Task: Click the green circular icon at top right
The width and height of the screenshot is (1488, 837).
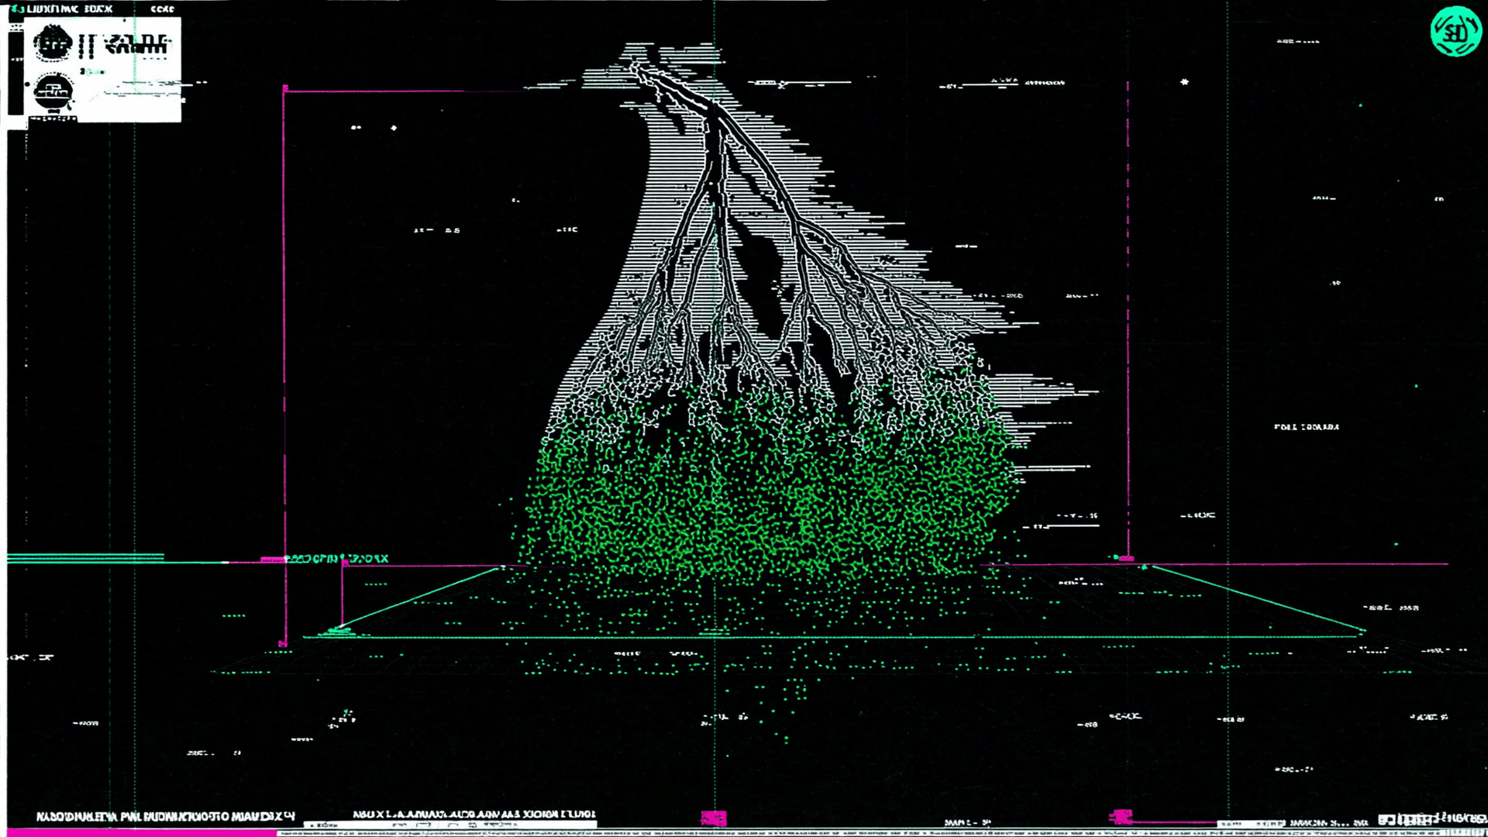Action: [x=1455, y=31]
